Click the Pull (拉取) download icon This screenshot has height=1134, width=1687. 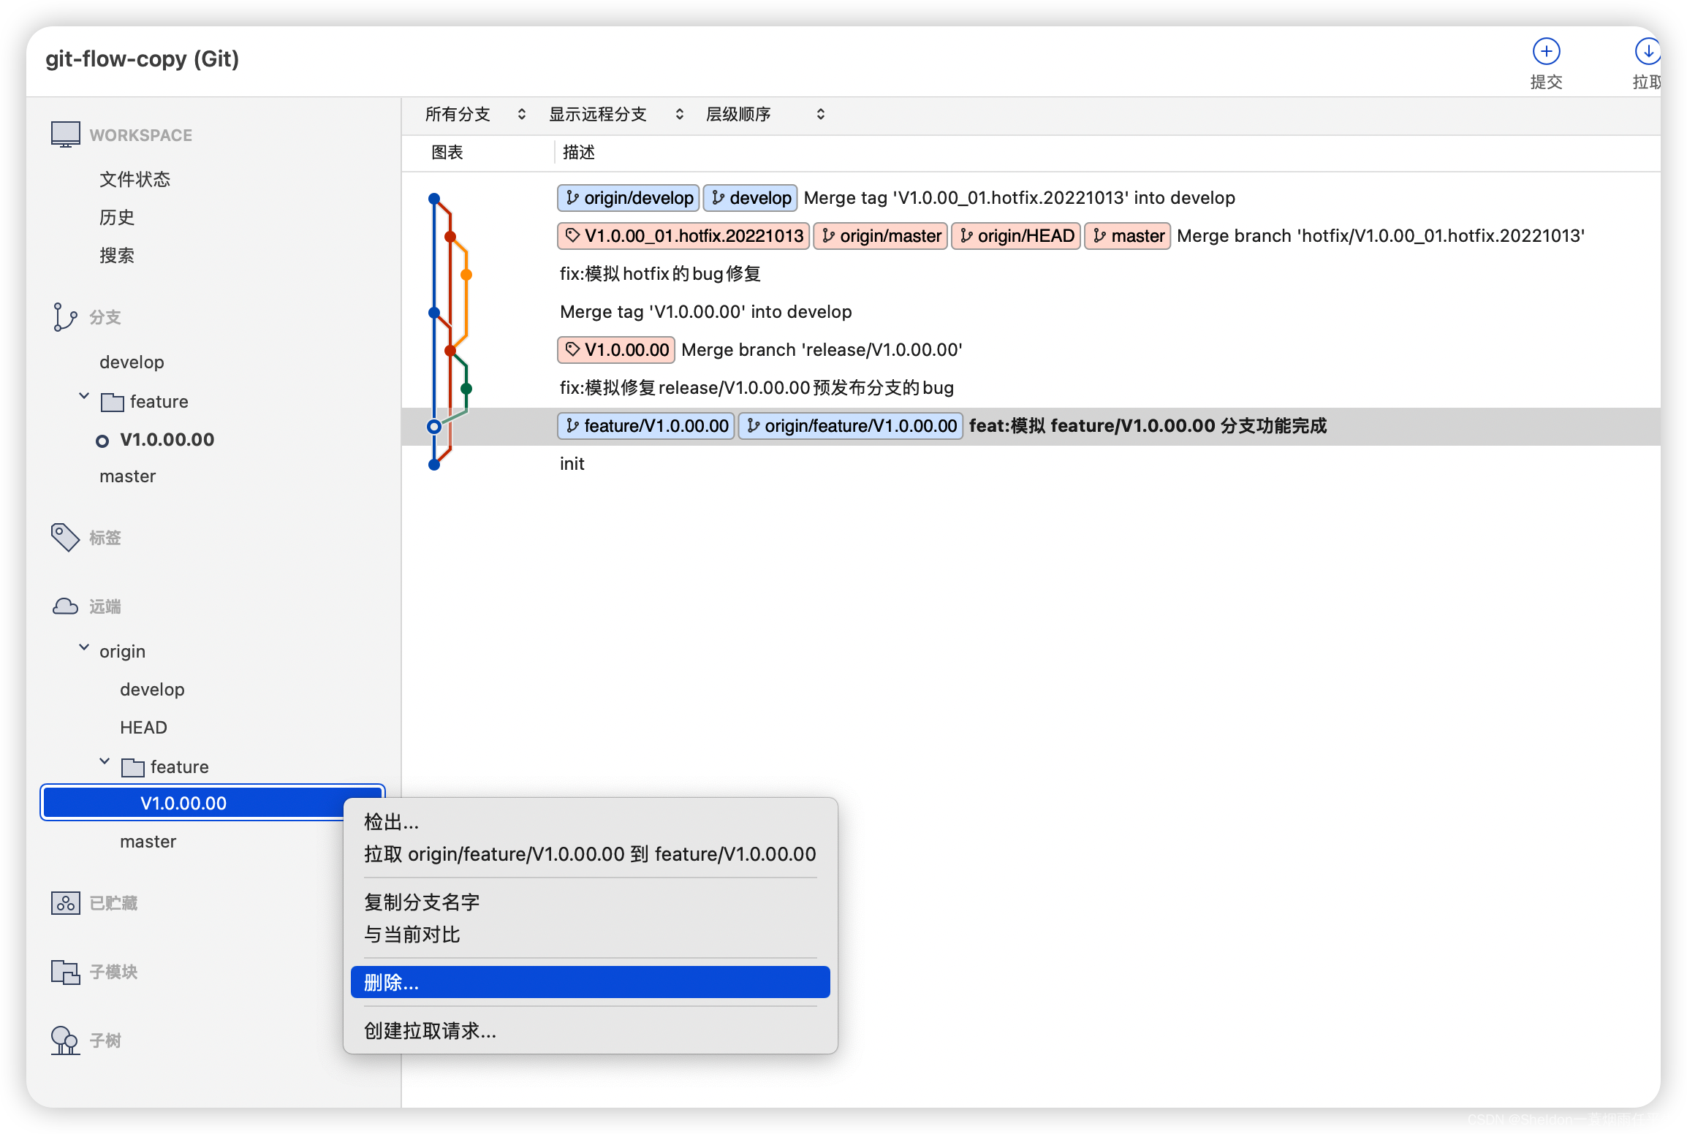[1648, 51]
